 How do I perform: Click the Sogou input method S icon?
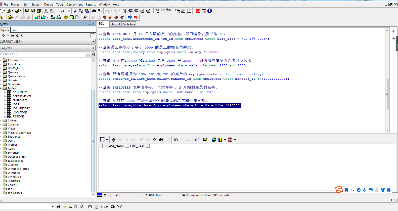[339, 189]
